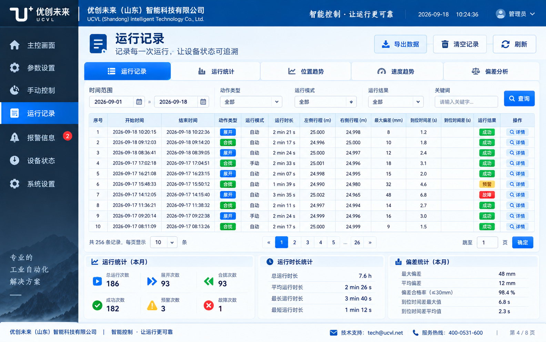Image resolution: width=546 pixels, height=342 pixels.
Task: Click the 手动控制 sidebar icon
Action: (x=14, y=90)
